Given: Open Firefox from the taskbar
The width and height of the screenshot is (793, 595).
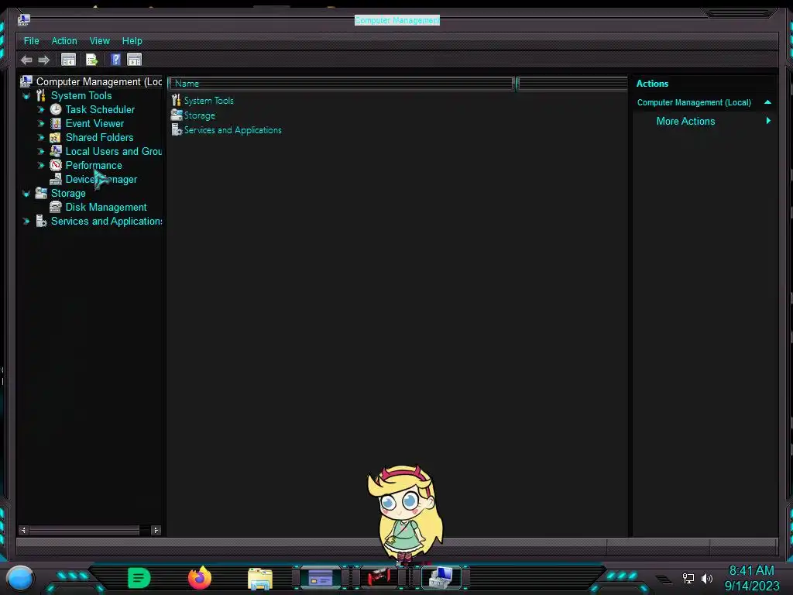Looking at the screenshot, I should [x=199, y=578].
